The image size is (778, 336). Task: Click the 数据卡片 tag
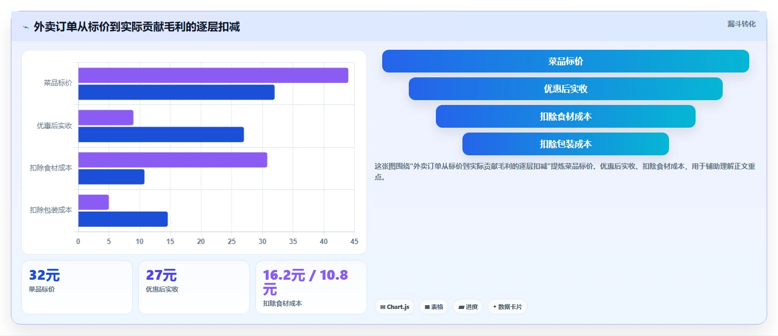click(507, 307)
